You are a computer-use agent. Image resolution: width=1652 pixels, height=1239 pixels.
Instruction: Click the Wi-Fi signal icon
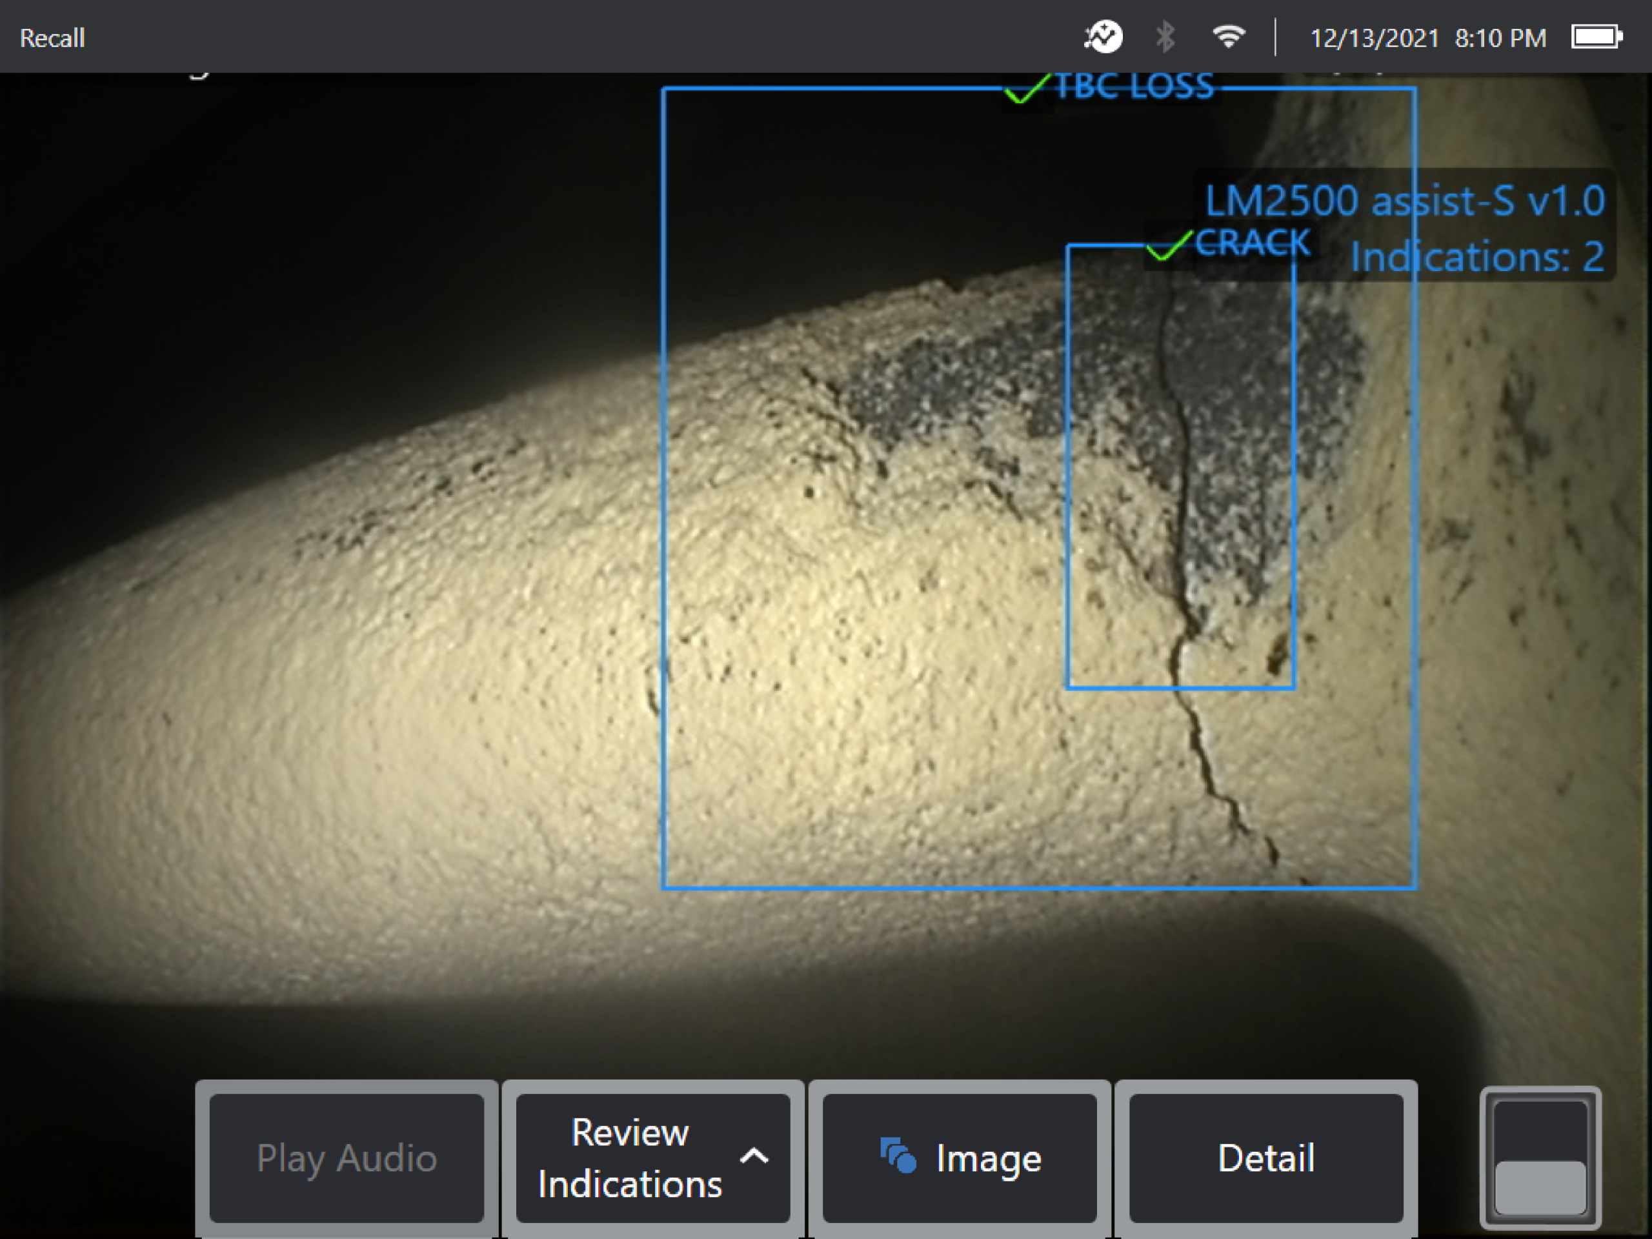coord(1229,36)
